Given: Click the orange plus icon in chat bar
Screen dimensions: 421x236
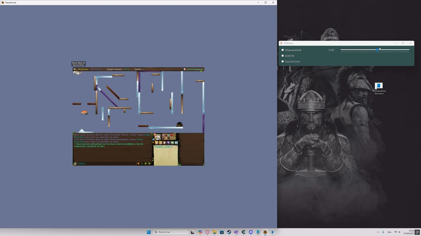Looking at the screenshot, I should pyautogui.click(x=138, y=164).
